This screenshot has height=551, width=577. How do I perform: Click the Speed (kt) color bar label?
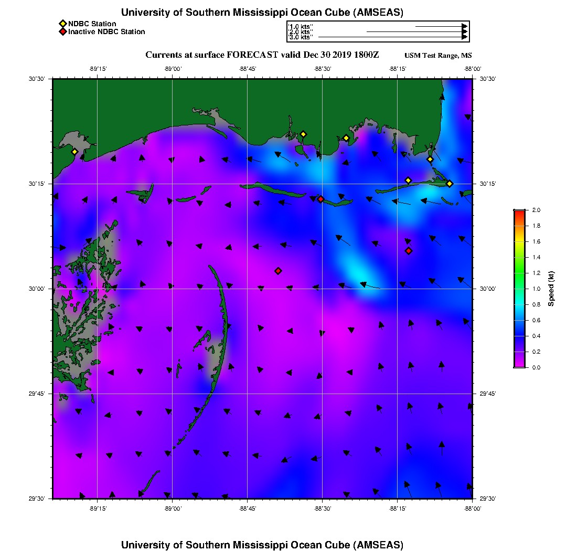coord(551,289)
